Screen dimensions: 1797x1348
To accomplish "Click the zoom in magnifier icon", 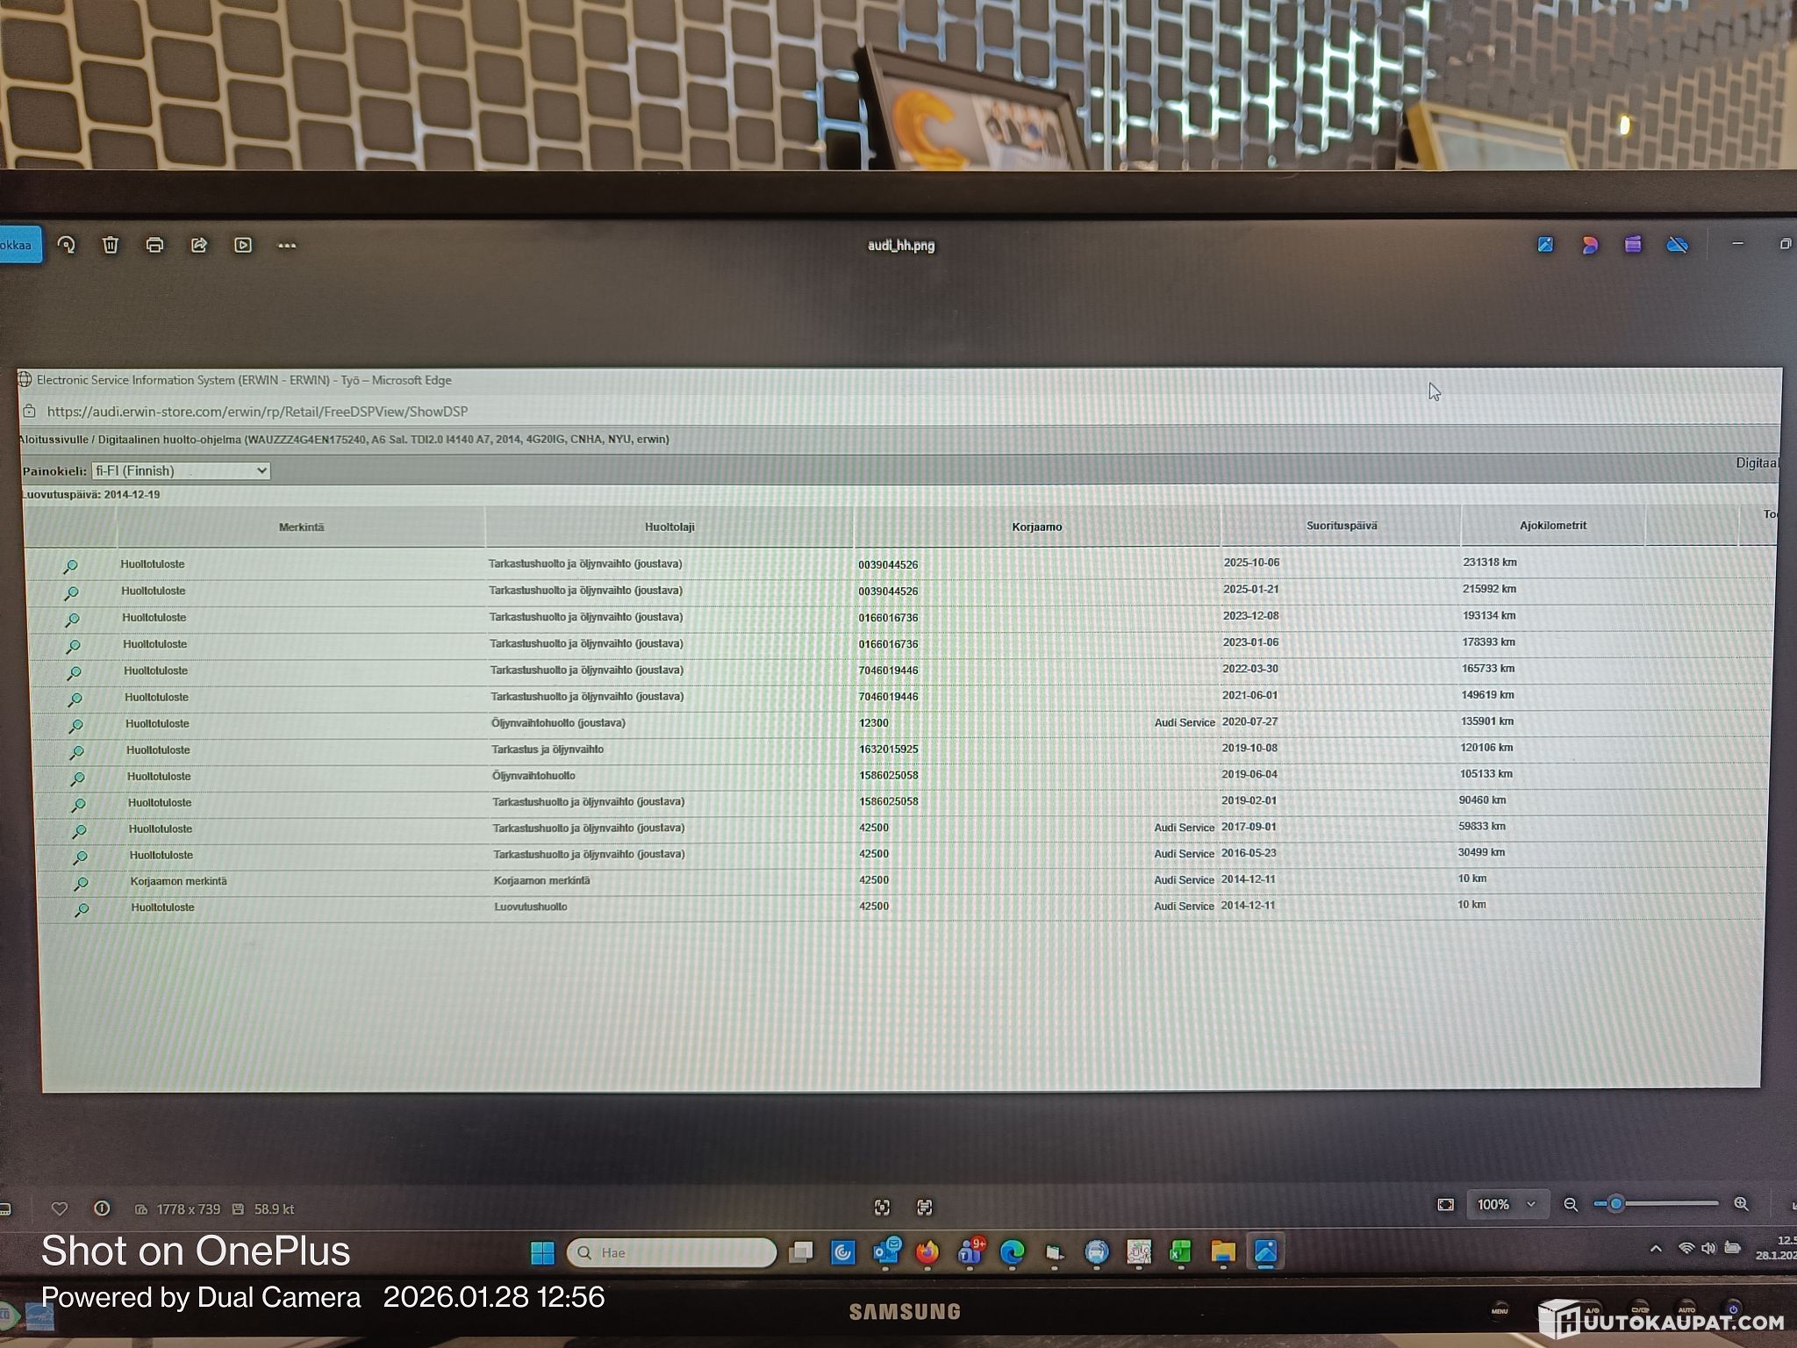I will tap(1742, 1204).
